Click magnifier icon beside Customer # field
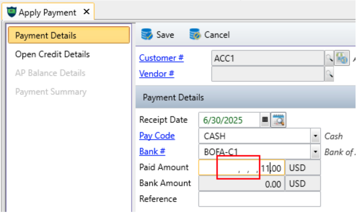Screen dimensions: 357x213 329,58
